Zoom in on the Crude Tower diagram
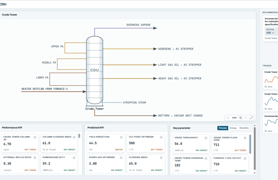The height and width of the screenshot is (180, 278). click(241, 118)
